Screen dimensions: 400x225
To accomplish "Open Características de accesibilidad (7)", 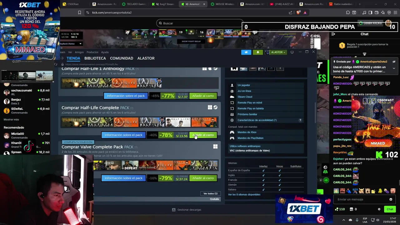I will (x=257, y=120).
